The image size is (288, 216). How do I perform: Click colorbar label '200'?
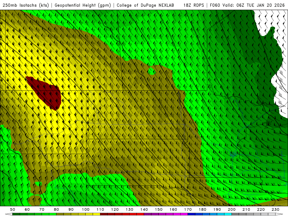[x=231, y=210]
